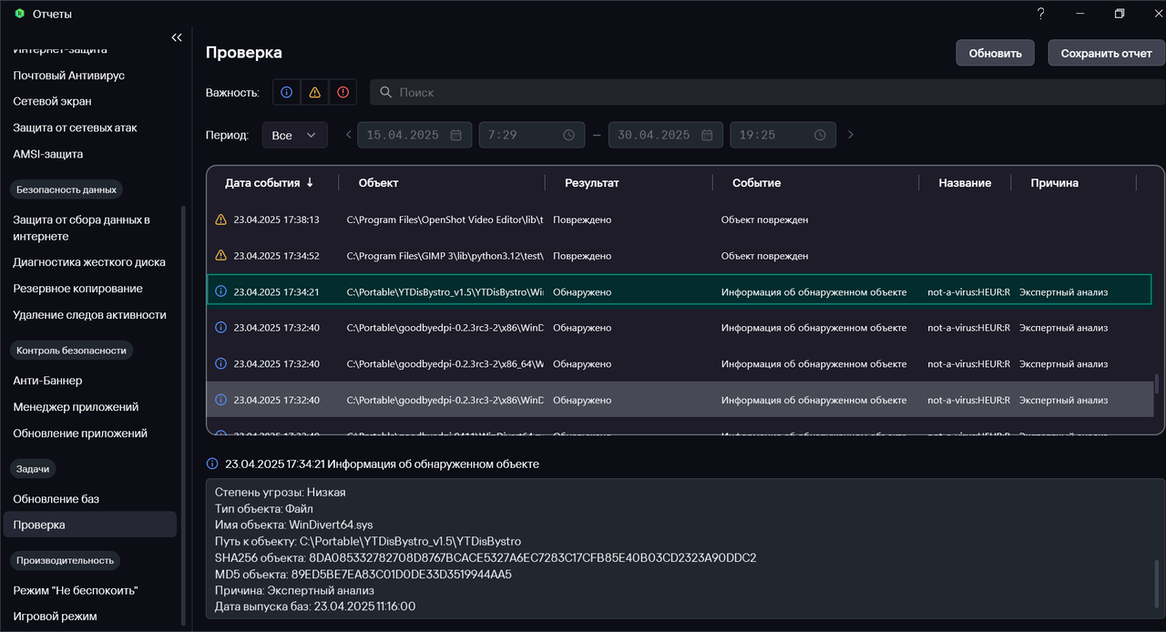Click GIMP 3 python3.12 object path
Image resolution: width=1166 pixels, height=632 pixels.
click(x=445, y=256)
